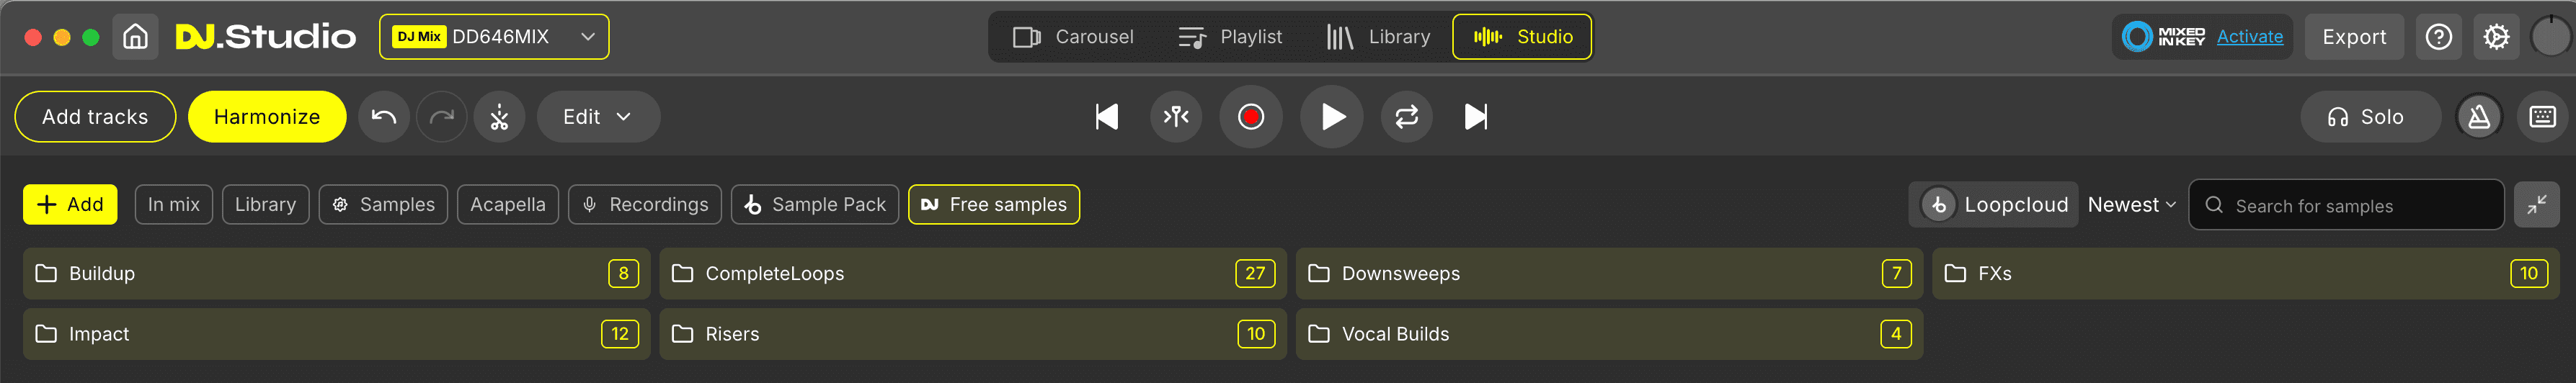Open the Newest sort dropdown

click(x=2131, y=205)
